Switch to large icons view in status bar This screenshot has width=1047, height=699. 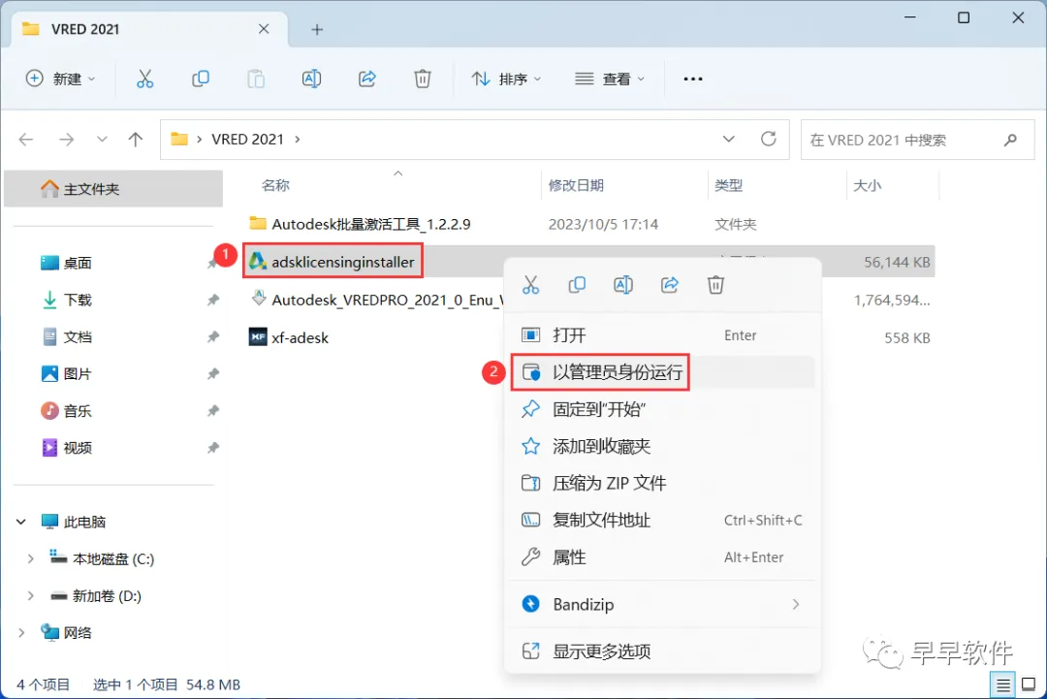[x=1029, y=684]
